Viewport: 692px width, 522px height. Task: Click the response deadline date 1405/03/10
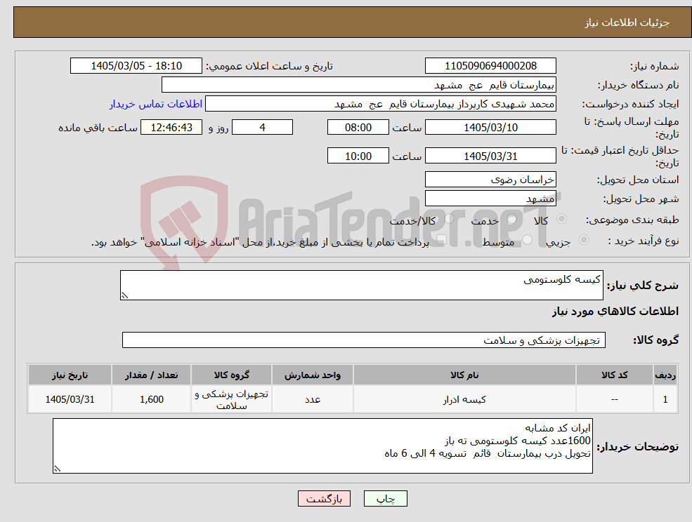(x=490, y=128)
